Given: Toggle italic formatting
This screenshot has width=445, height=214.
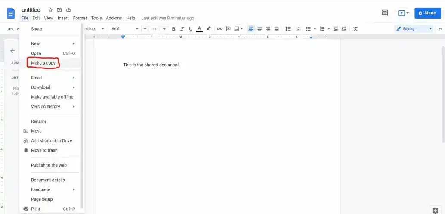Looking at the screenshot, I should (x=182, y=29).
